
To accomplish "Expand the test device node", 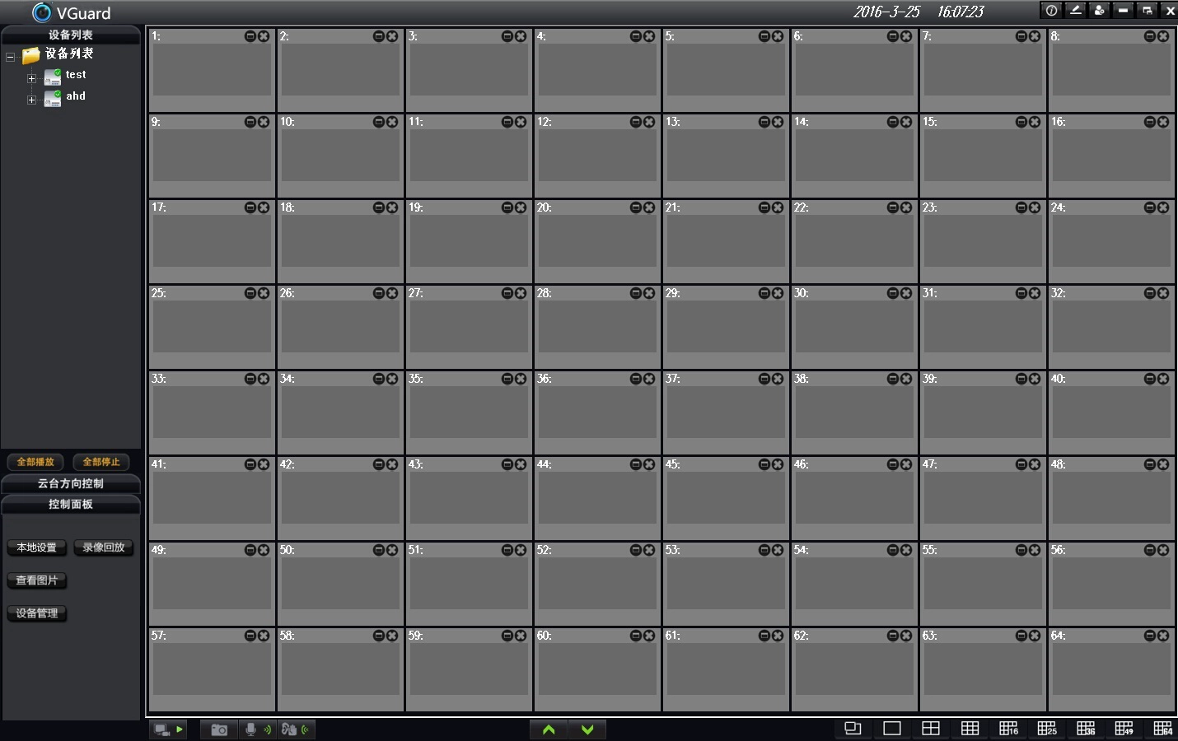I will pyautogui.click(x=31, y=79).
